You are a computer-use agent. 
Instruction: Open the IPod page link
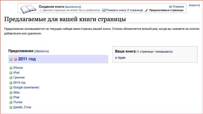tap(16, 73)
